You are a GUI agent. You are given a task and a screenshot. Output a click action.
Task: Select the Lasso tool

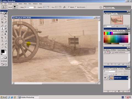[x=2, y=19]
